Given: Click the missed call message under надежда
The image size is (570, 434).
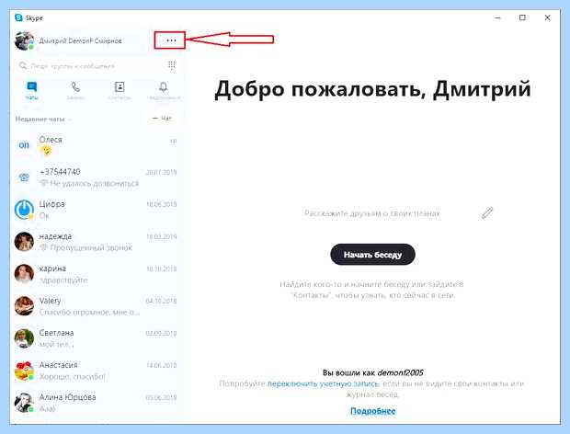Looking at the screenshot, I should point(85,248).
